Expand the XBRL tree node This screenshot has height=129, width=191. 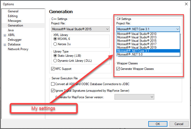click(5, 35)
